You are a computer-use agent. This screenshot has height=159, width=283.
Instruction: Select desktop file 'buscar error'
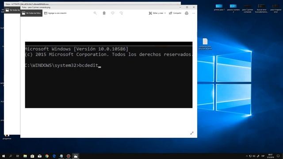(261, 8)
